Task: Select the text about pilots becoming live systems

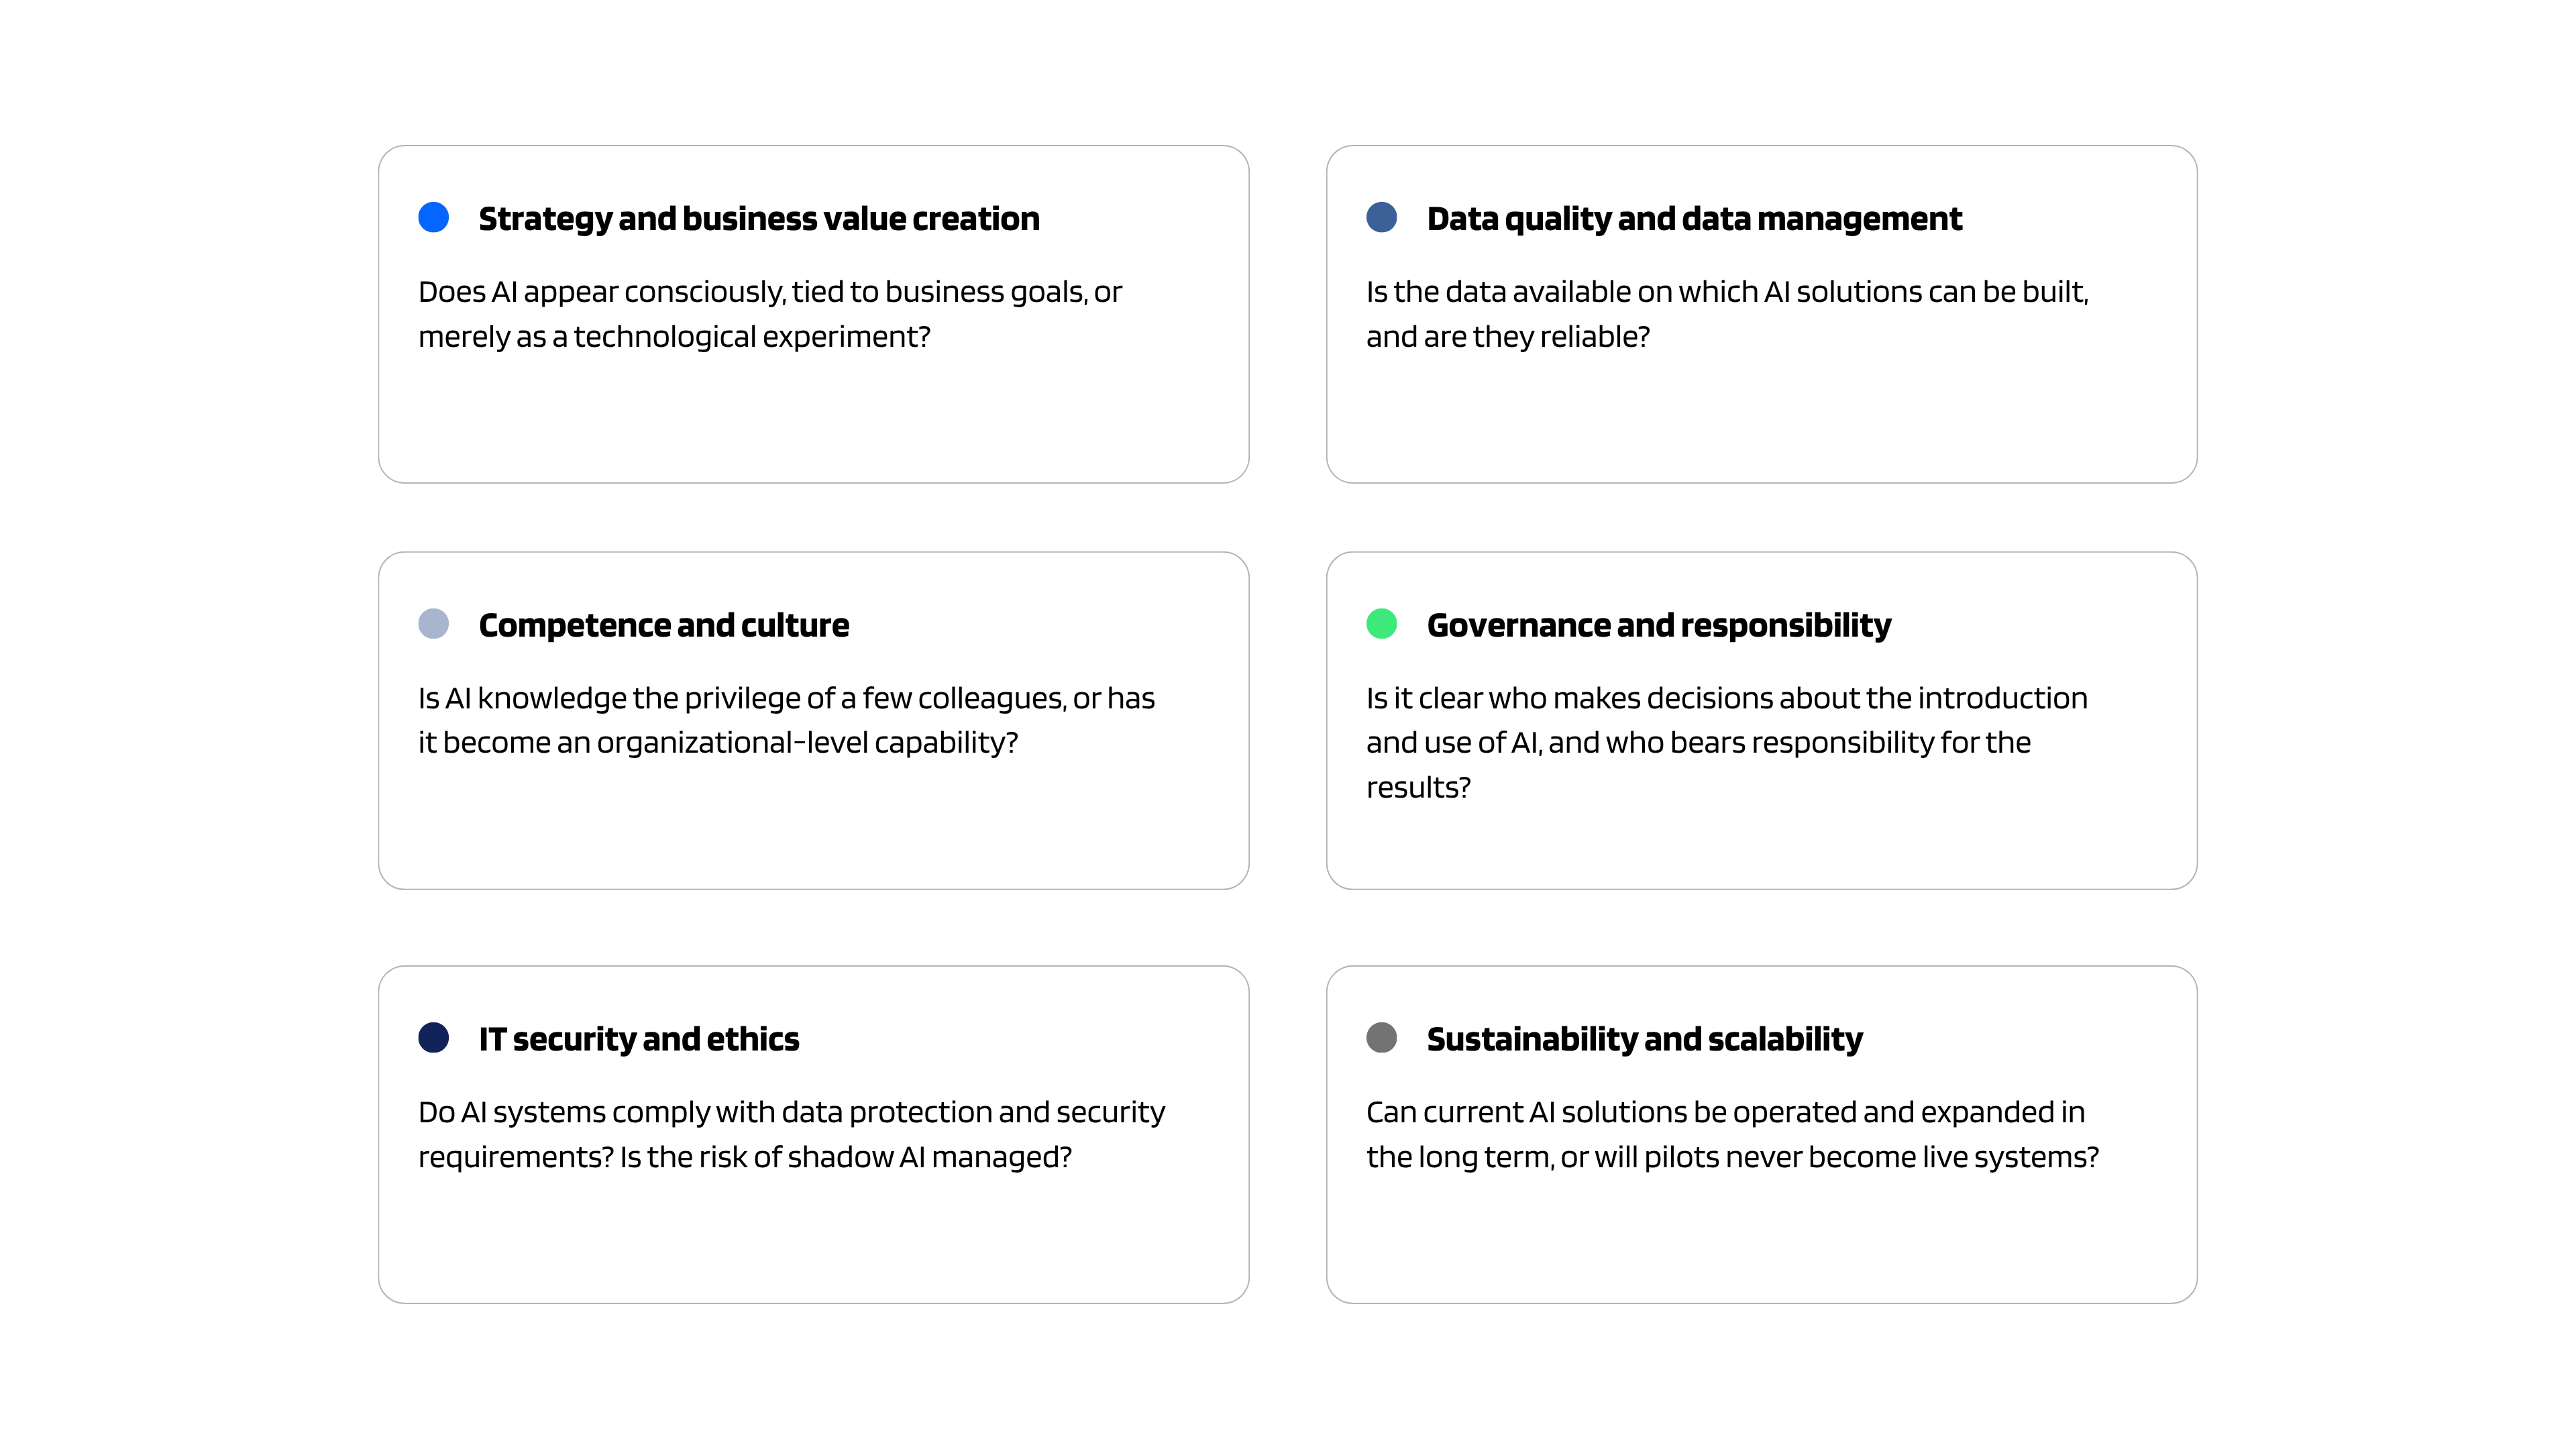Action: point(1732,1134)
